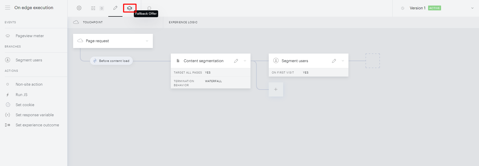Select the pencil edit tab icon
The height and width of the screenshot is (166, 479).
(115, 8)
